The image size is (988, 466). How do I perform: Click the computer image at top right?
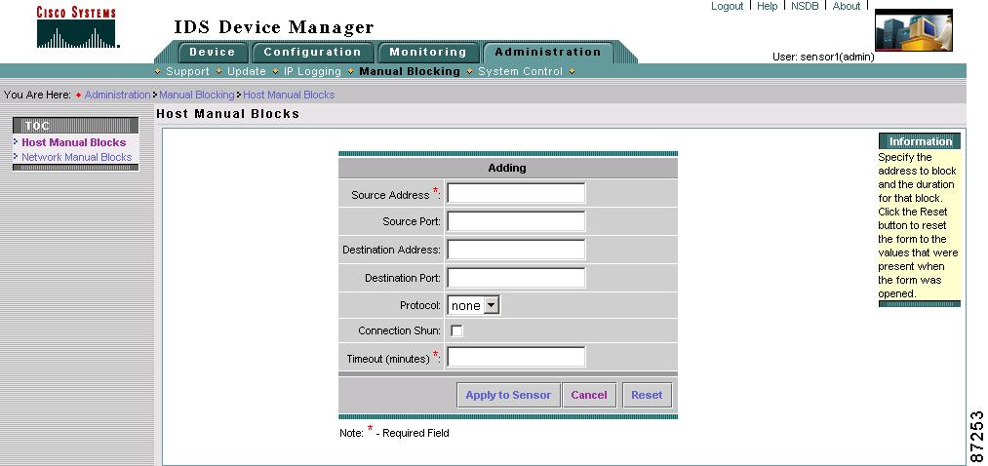point(914,30)
